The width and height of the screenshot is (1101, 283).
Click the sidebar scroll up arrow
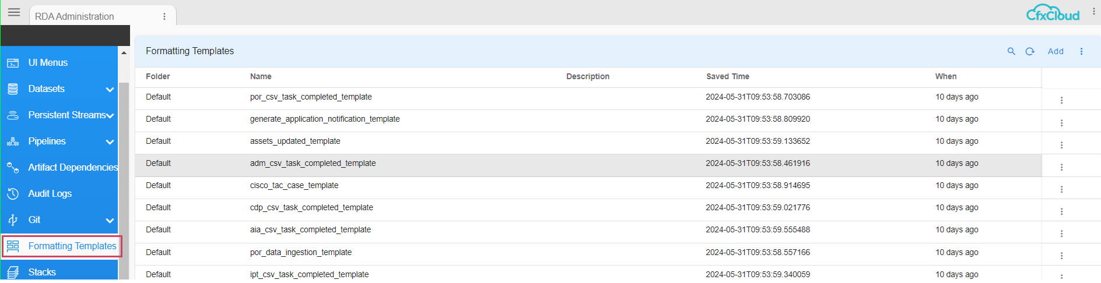pyautogui.click(x=124, y=53)
